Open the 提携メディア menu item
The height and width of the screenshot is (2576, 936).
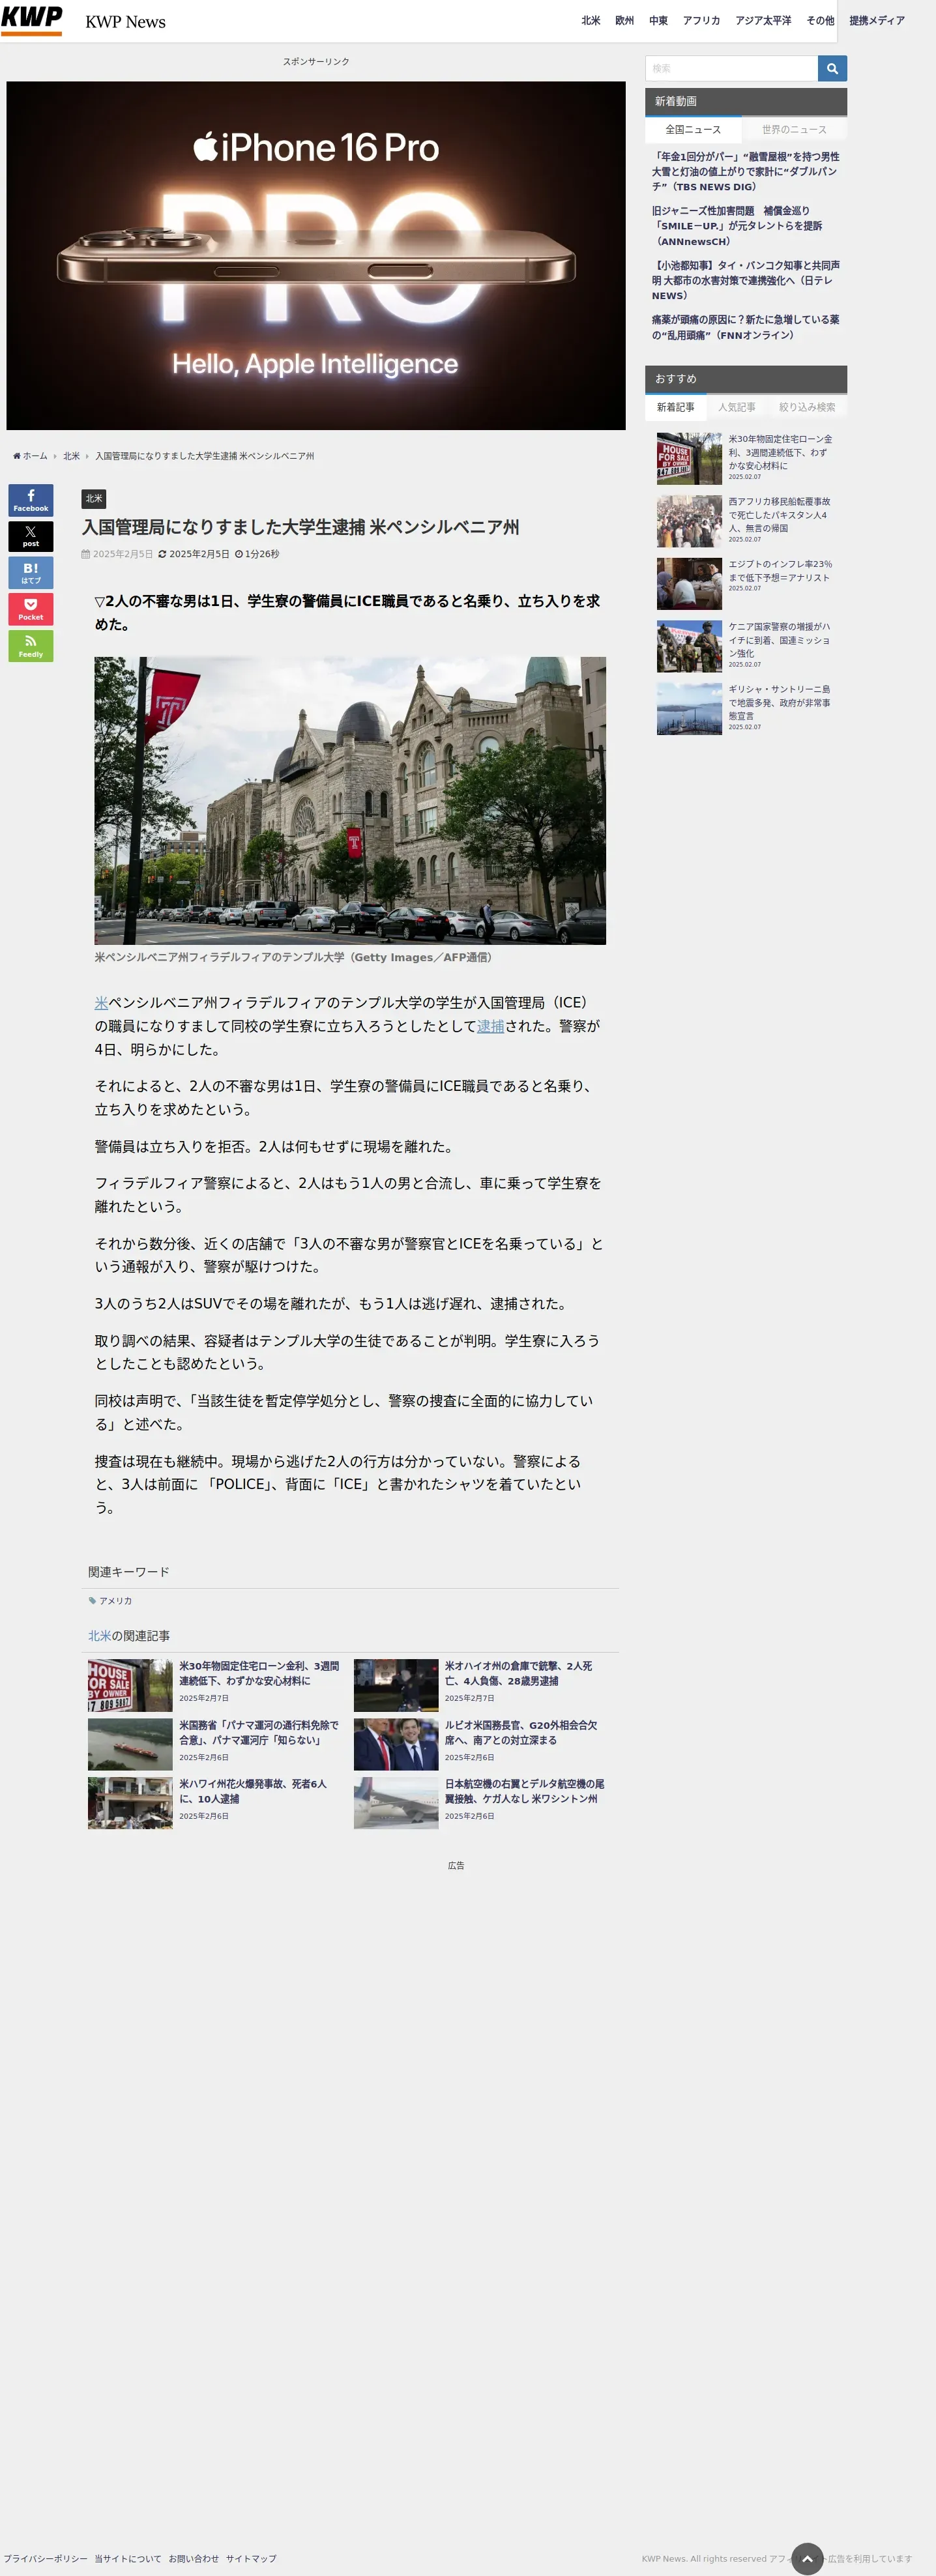pos(877,21)
